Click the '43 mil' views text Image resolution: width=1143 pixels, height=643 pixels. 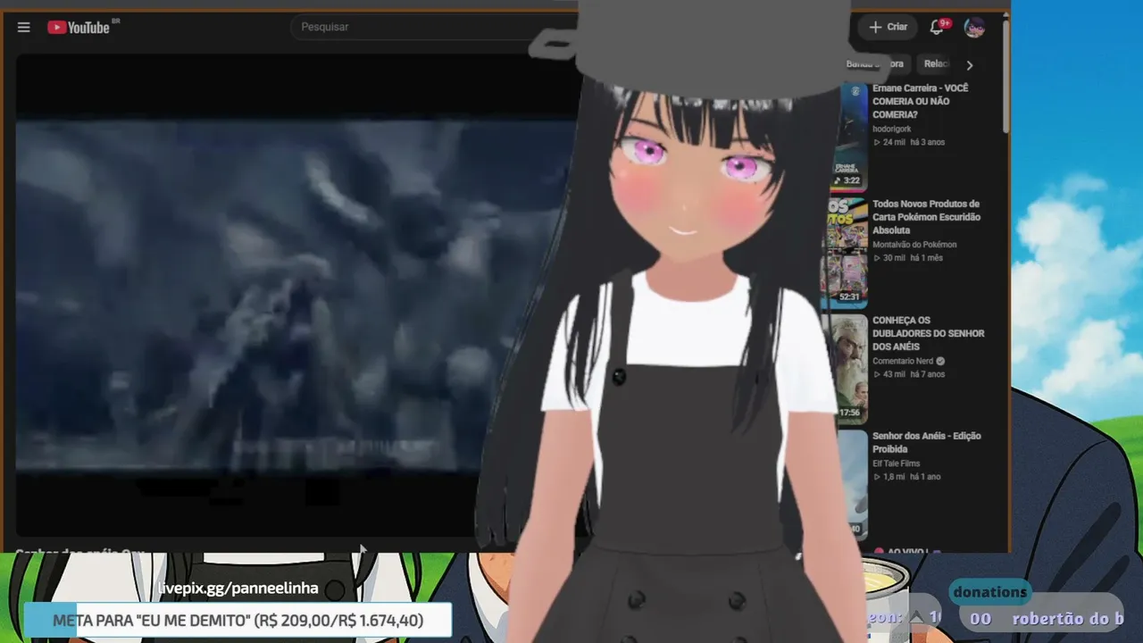point(894,374)
